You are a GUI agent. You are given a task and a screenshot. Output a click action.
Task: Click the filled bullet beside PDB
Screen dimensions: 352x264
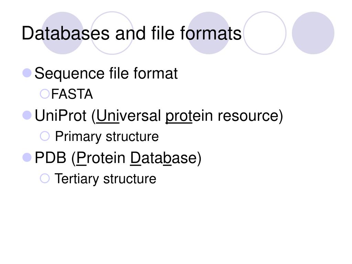27,157
